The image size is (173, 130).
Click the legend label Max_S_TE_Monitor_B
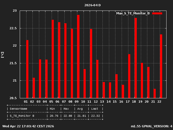point(133,13)
